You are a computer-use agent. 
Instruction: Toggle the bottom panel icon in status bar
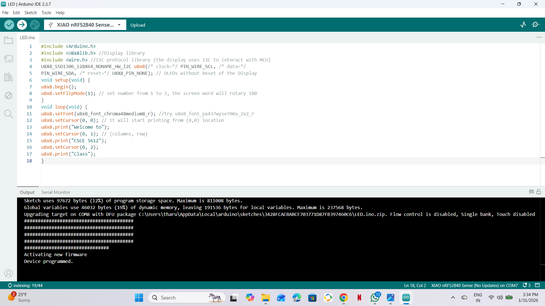(537, 285)
